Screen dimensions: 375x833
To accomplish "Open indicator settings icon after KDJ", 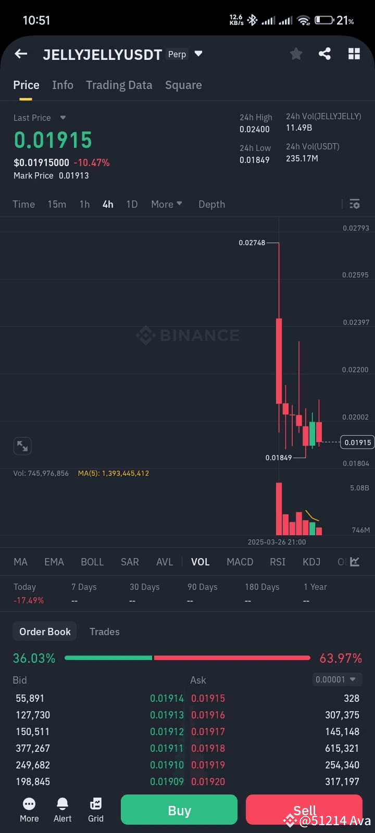I will [x=355, y=562].
